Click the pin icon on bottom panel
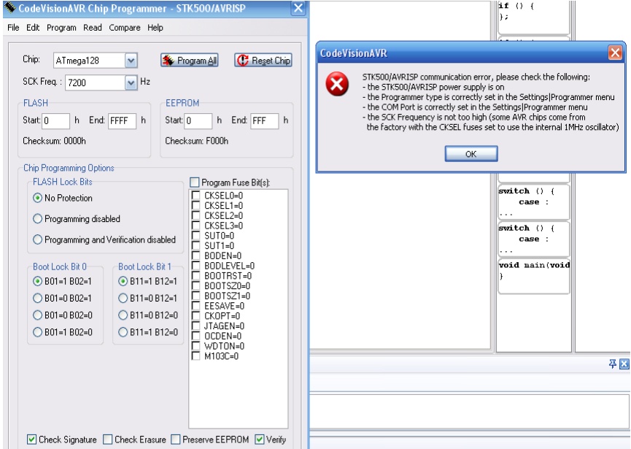The height and width of the screenshot is (449, 631). pos(613,364)
